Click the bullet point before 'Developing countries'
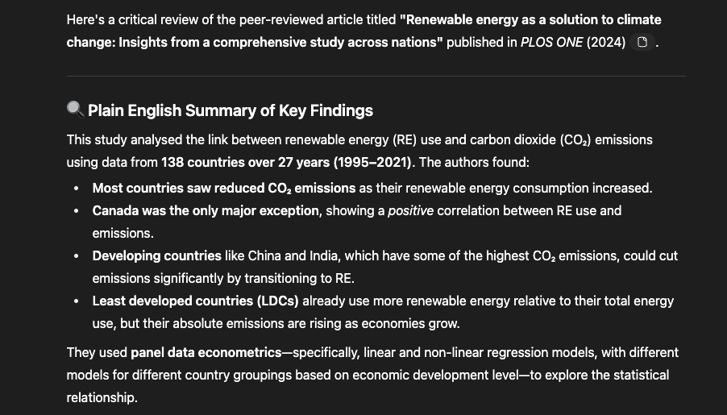The image size is (727, 415). (76, 256)
